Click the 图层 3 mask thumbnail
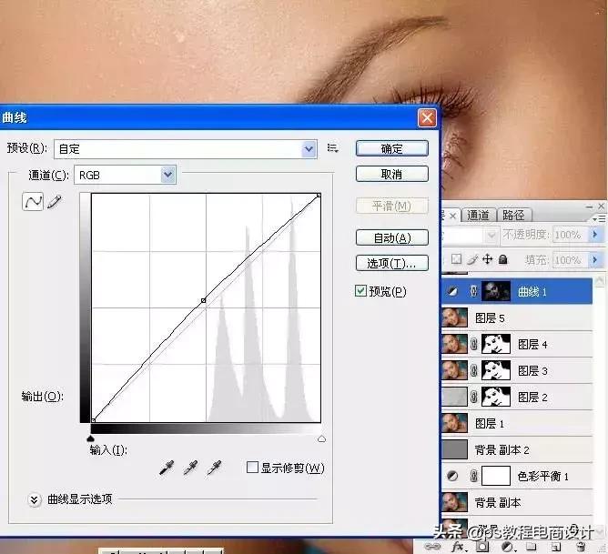Viewport: 608px width, 554px height. pos(496,371)
